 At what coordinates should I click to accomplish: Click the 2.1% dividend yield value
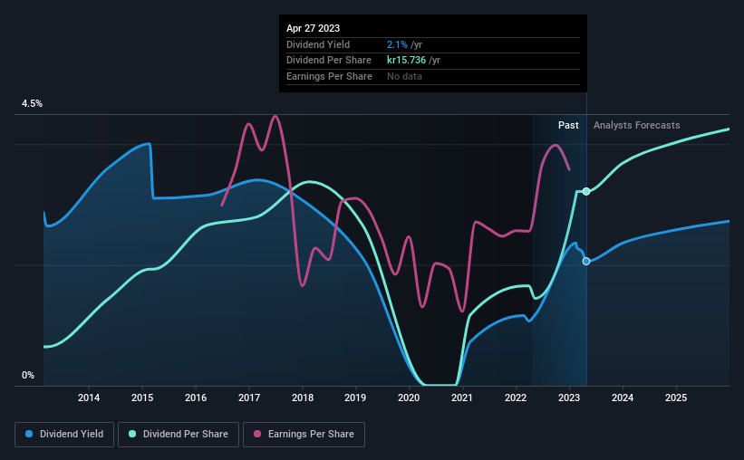397,44
